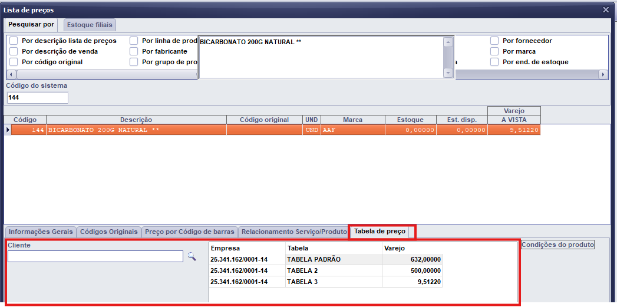The width and height of the screenshot is (617, 307).
Task: Click right arrow of search options scrollbar
Action: [x=603, y=75]
